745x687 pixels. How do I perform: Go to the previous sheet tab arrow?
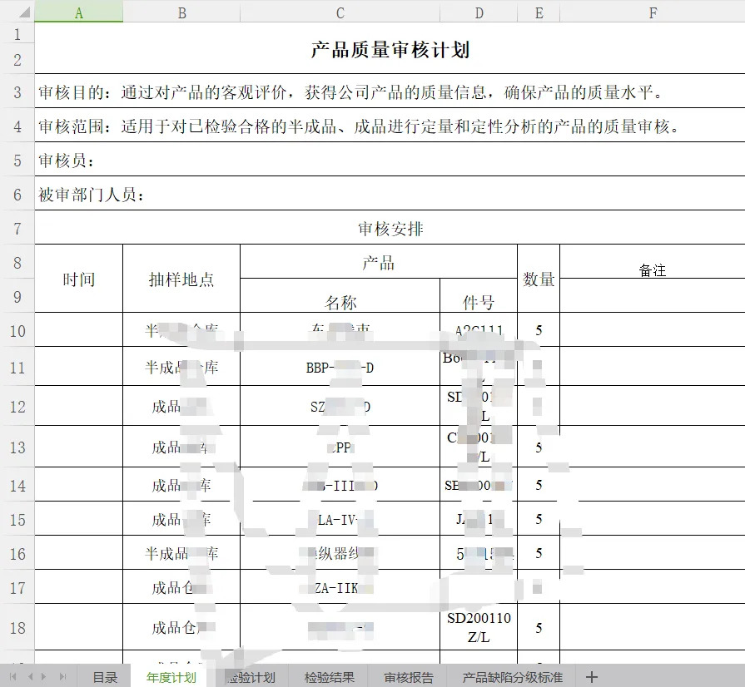(x=31, y=676)
